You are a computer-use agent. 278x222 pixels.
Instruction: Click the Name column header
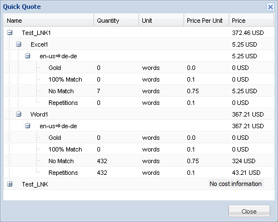click(49, 21)
